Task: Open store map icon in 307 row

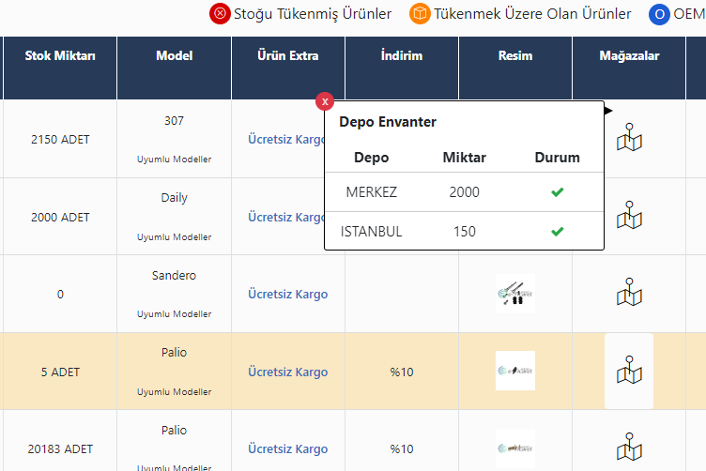Action: 629,139
